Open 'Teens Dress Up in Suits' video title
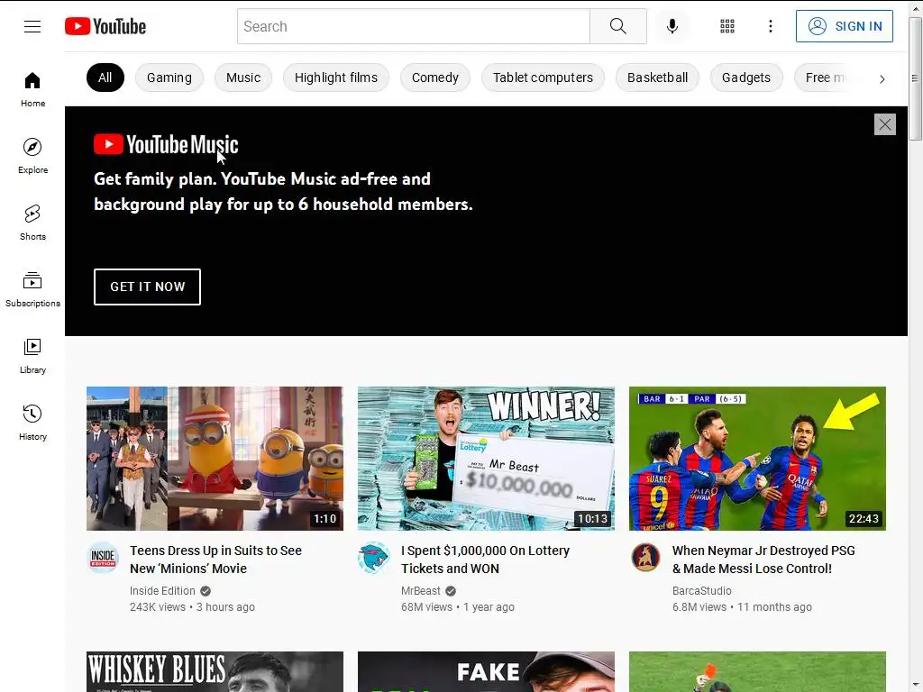The width and height of the screenshot is (923, 692). tap(216, 560)
